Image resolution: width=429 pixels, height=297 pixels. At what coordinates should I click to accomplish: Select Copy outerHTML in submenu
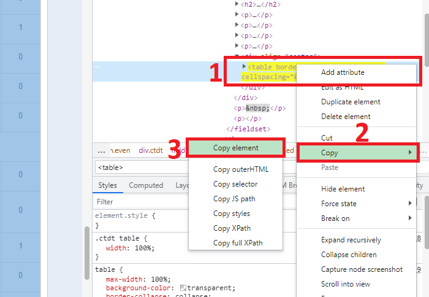(x=241, y=169)
